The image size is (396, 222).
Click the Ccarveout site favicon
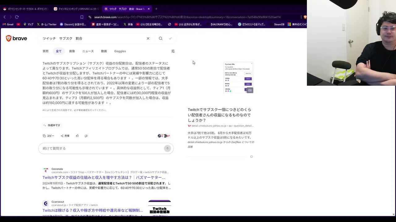pos(46,203)
